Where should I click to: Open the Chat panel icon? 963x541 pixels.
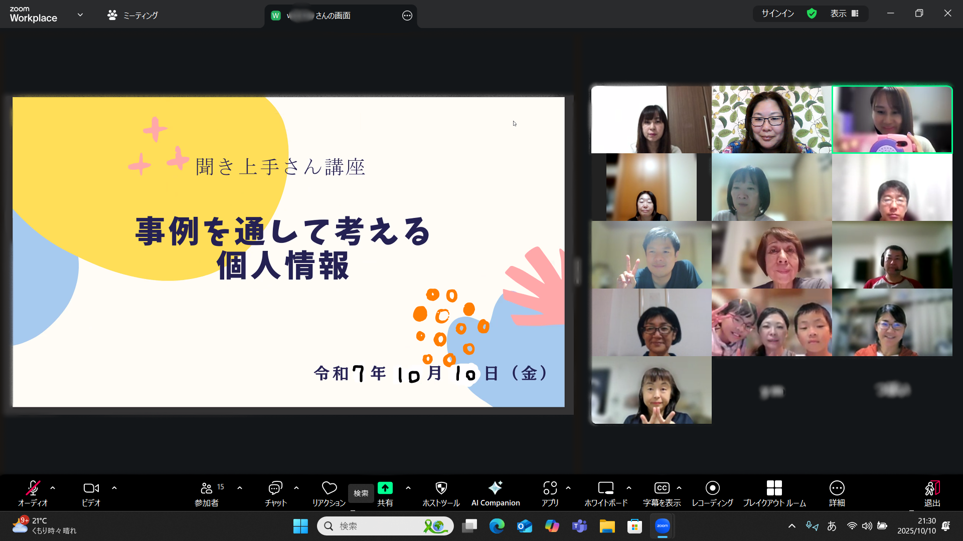click(x=275, y=488)
